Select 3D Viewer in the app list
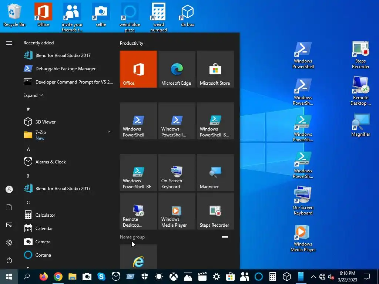The image size is (379, 284). pyautogui.click(x=68, y=122)
